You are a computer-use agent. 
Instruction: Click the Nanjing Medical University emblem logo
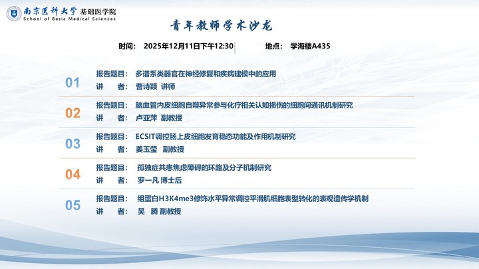coord(13,13)
